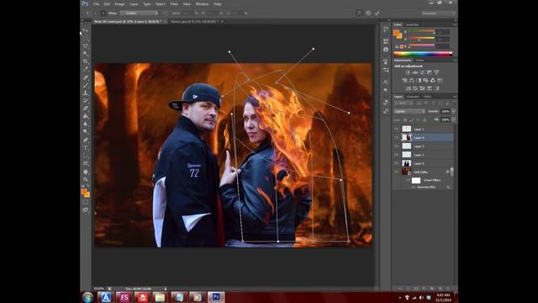Image resolution: width=538 pixels, height=303 pixels.
Task: Select the Hand tool
Action: coord(86,172)
